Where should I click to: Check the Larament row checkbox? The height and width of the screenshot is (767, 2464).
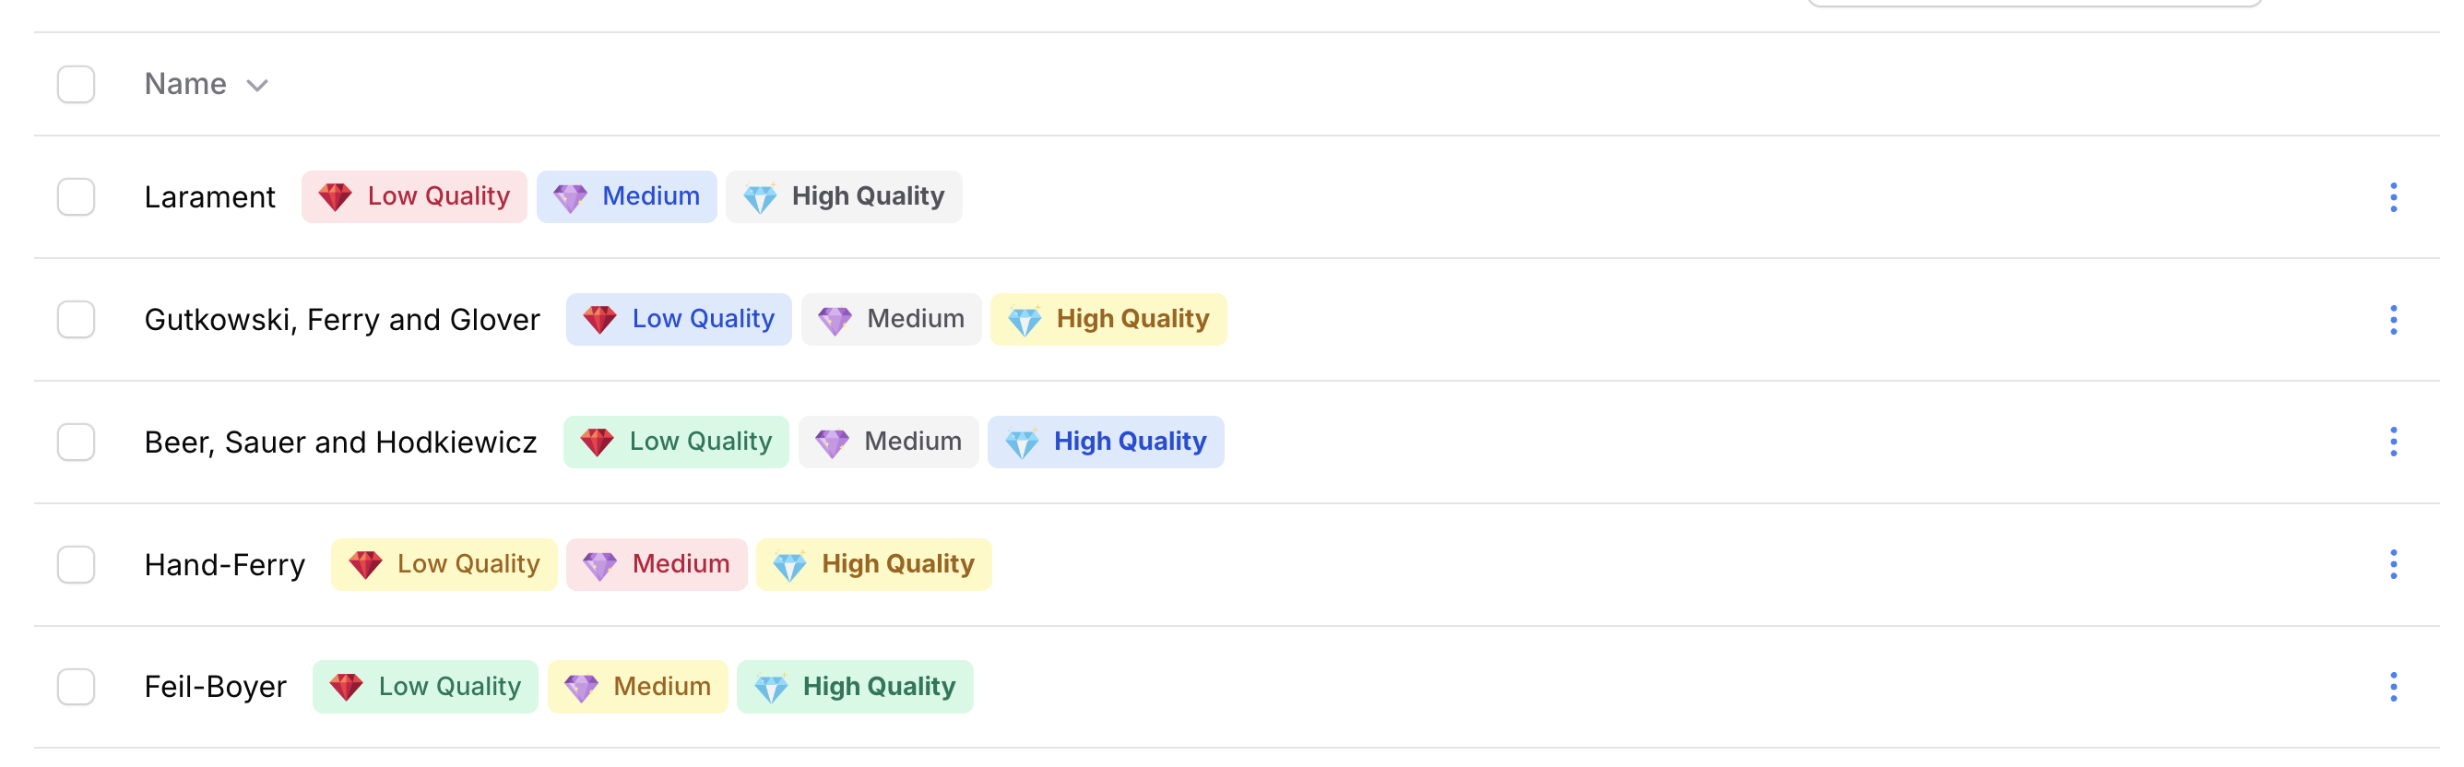coord(76,197)
